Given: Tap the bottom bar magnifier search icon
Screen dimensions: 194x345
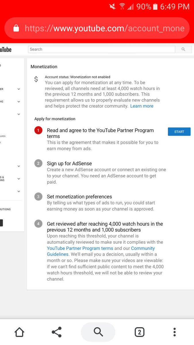Looking at the screenshot, I should click(x=98, y=332).
